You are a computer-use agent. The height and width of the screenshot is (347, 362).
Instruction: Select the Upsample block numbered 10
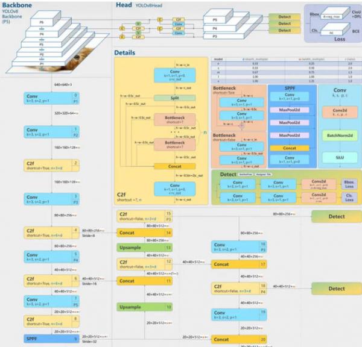[x=145, y=307]
